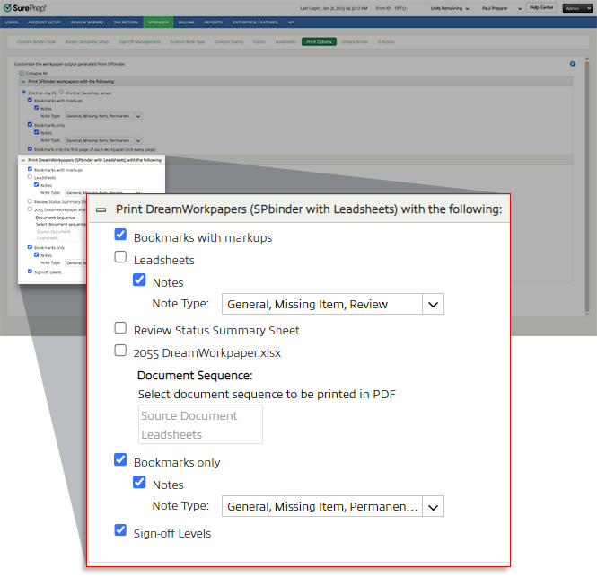597x587 pixels.
Task: Uncheck Sign-off Levels in the enlarged panel
Action: click(120, 531)
